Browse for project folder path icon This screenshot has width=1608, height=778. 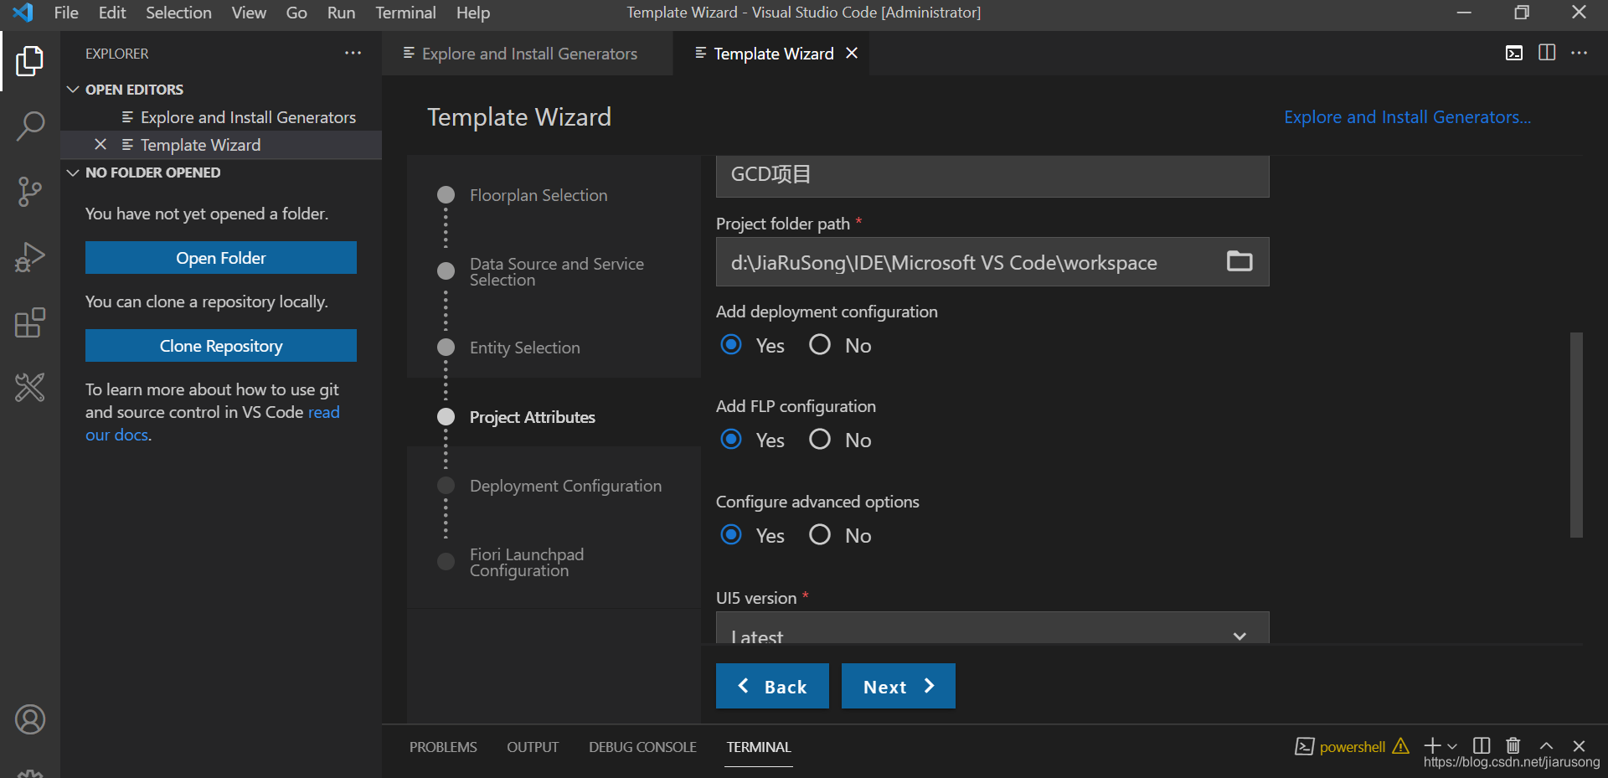(1239, 262)
